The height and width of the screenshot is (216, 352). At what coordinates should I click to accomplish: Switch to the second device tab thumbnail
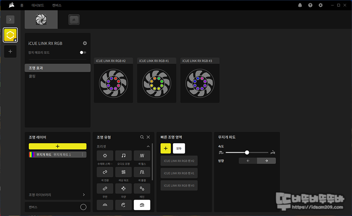click(74, 20)
